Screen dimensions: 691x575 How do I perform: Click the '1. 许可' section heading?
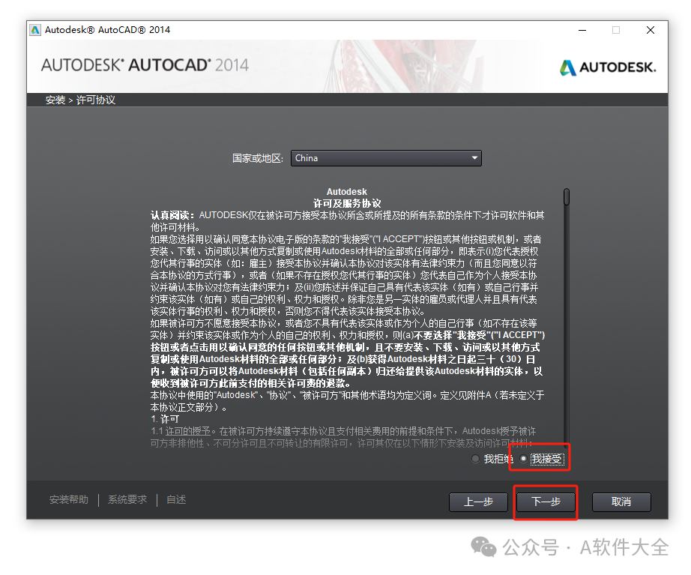165,419
